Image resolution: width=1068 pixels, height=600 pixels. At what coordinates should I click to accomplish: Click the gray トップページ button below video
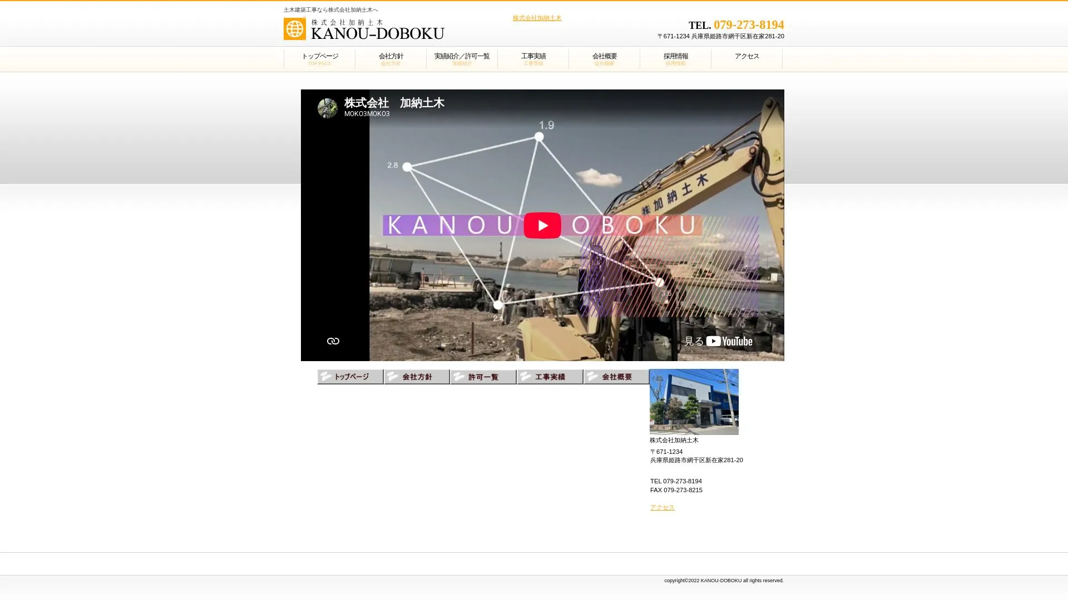[x=350, y=377]
